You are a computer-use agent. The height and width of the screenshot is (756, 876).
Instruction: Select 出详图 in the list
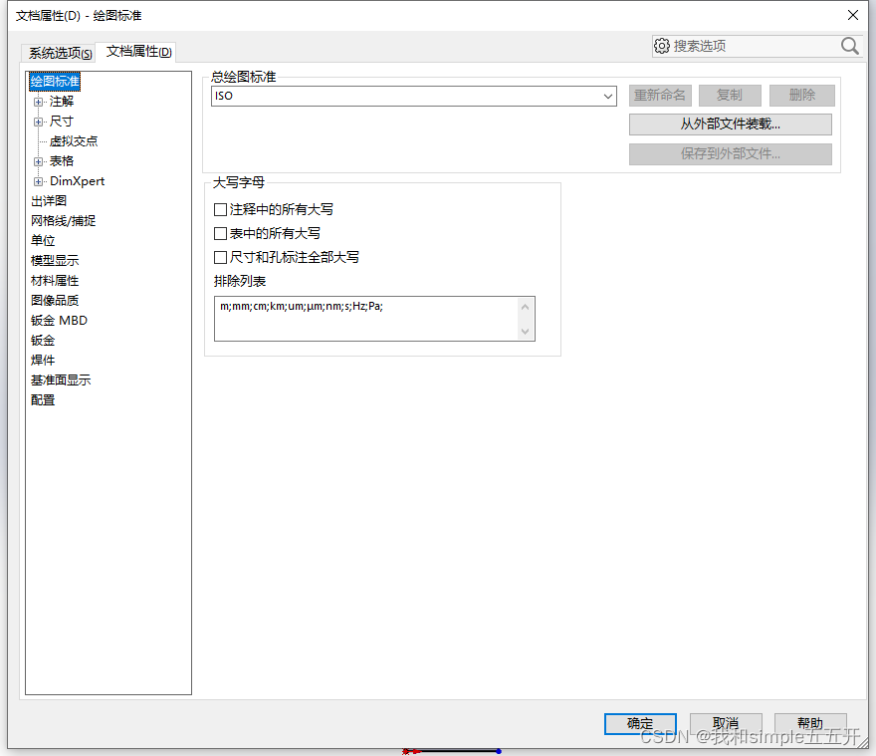pos(49,201)
